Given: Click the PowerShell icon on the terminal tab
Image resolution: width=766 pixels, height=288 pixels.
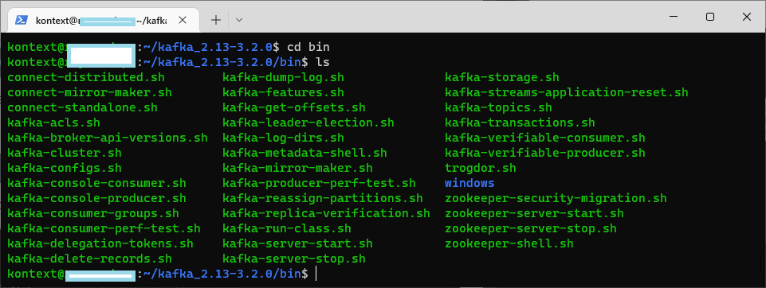Looking at the screenshot, I should pyautogui.click(x=21, y=20).
